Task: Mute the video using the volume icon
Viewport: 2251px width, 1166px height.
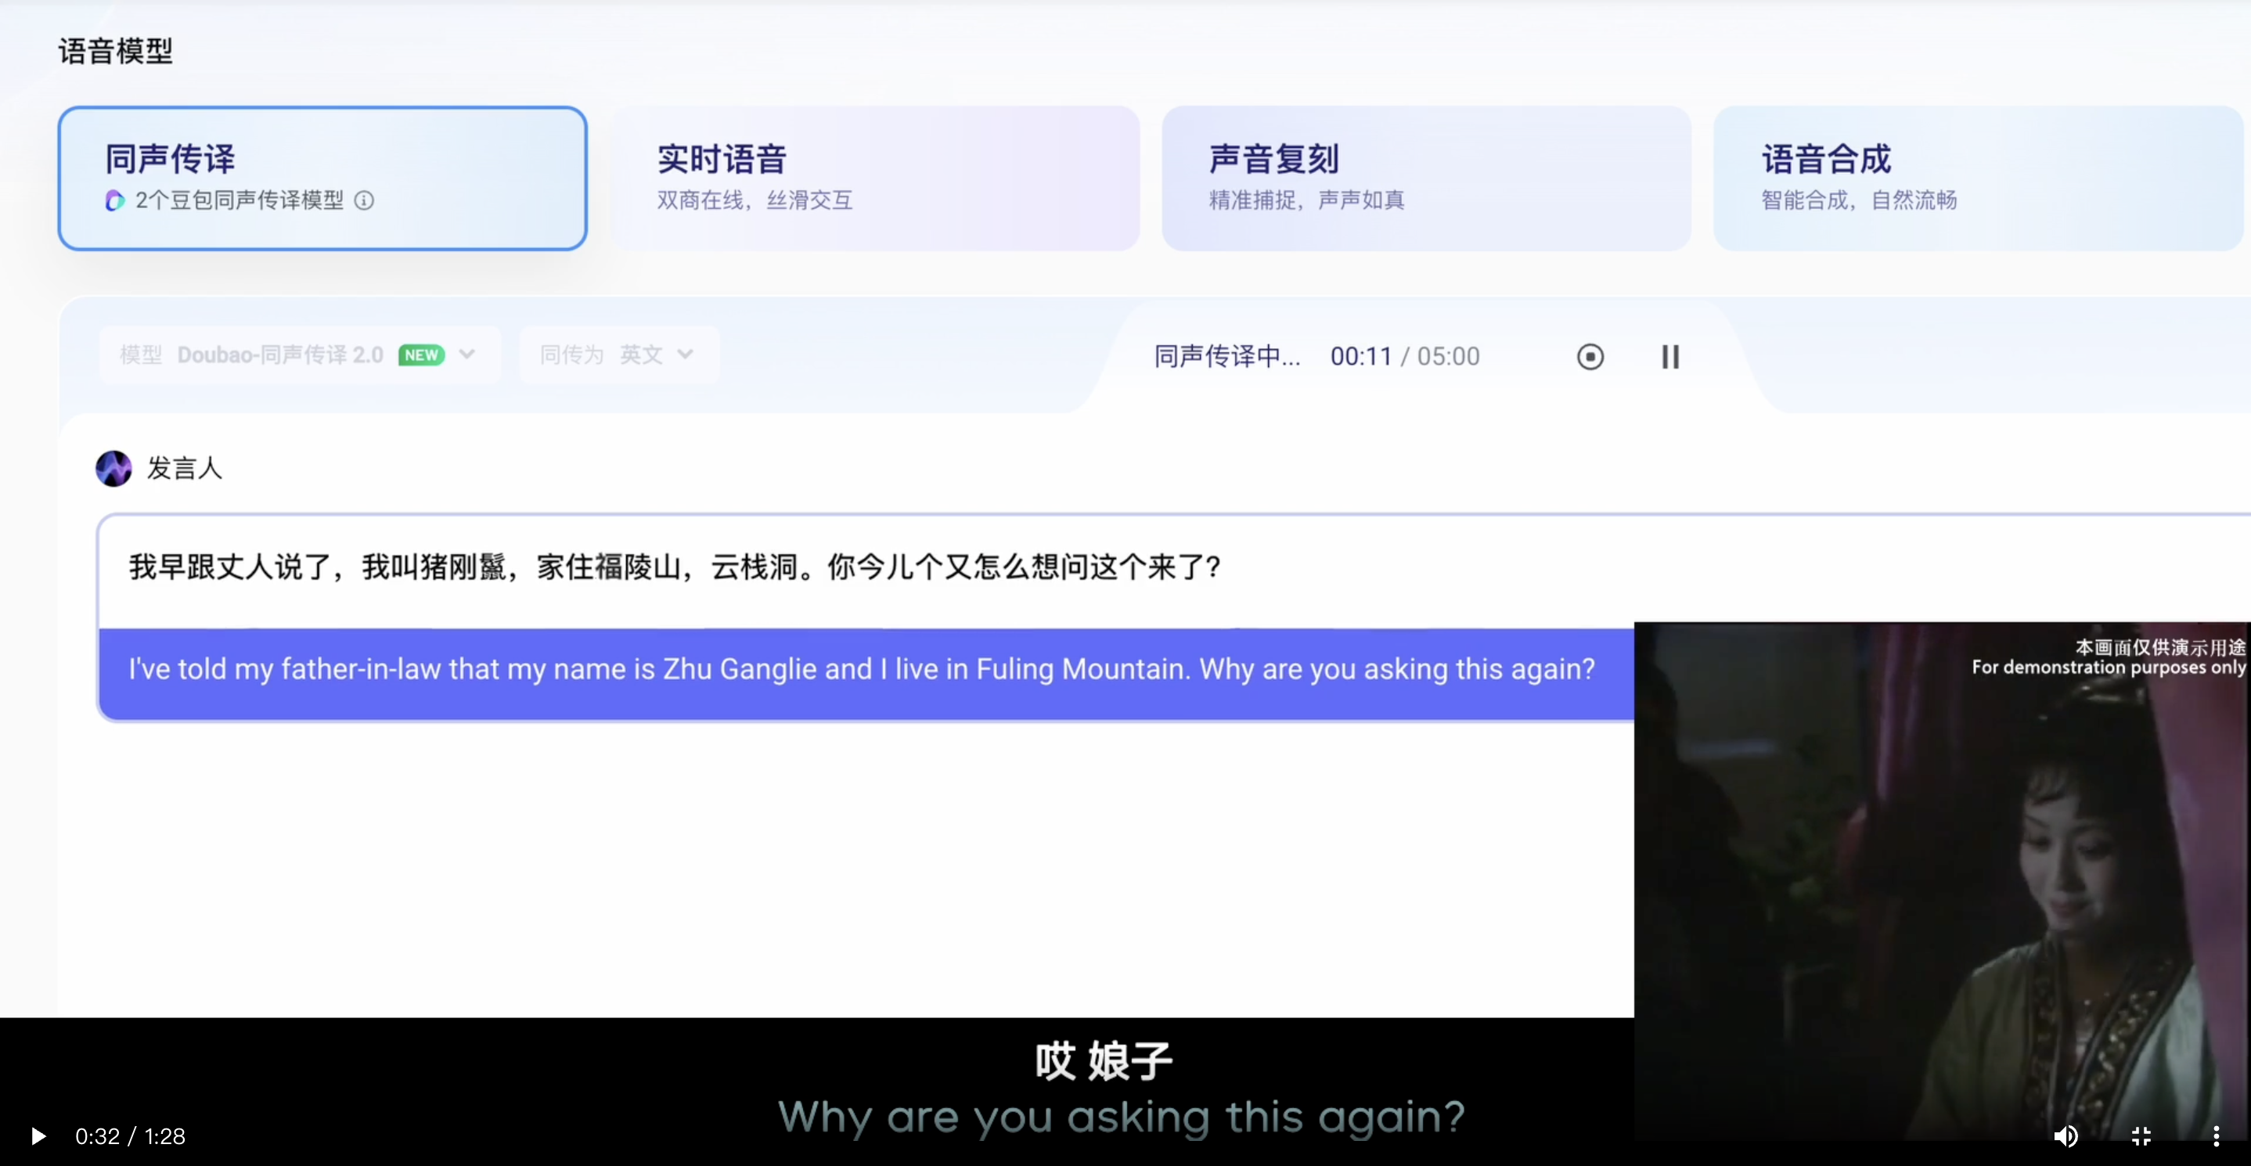Action: click(x=2066, y=1135)
